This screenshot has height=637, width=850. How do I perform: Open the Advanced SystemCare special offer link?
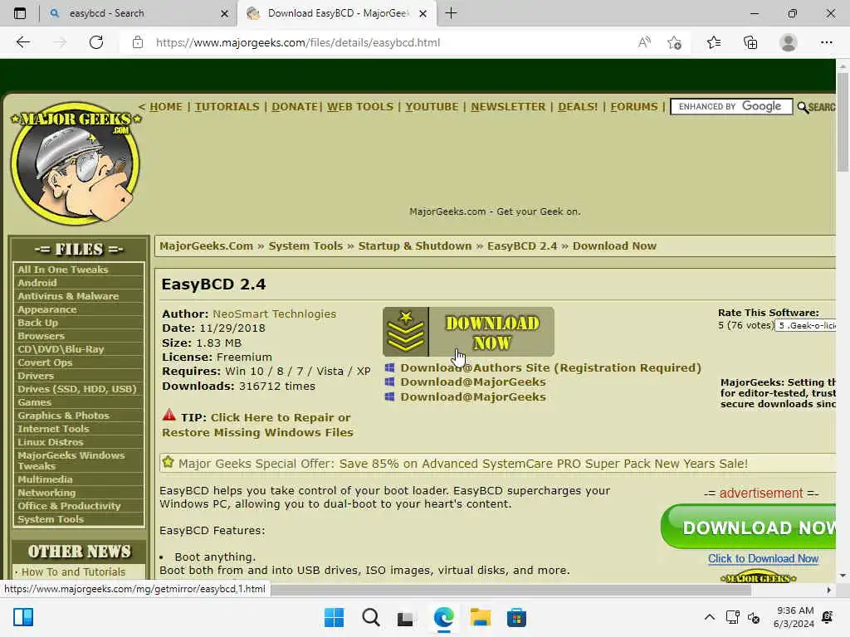[x=463, y=464]
